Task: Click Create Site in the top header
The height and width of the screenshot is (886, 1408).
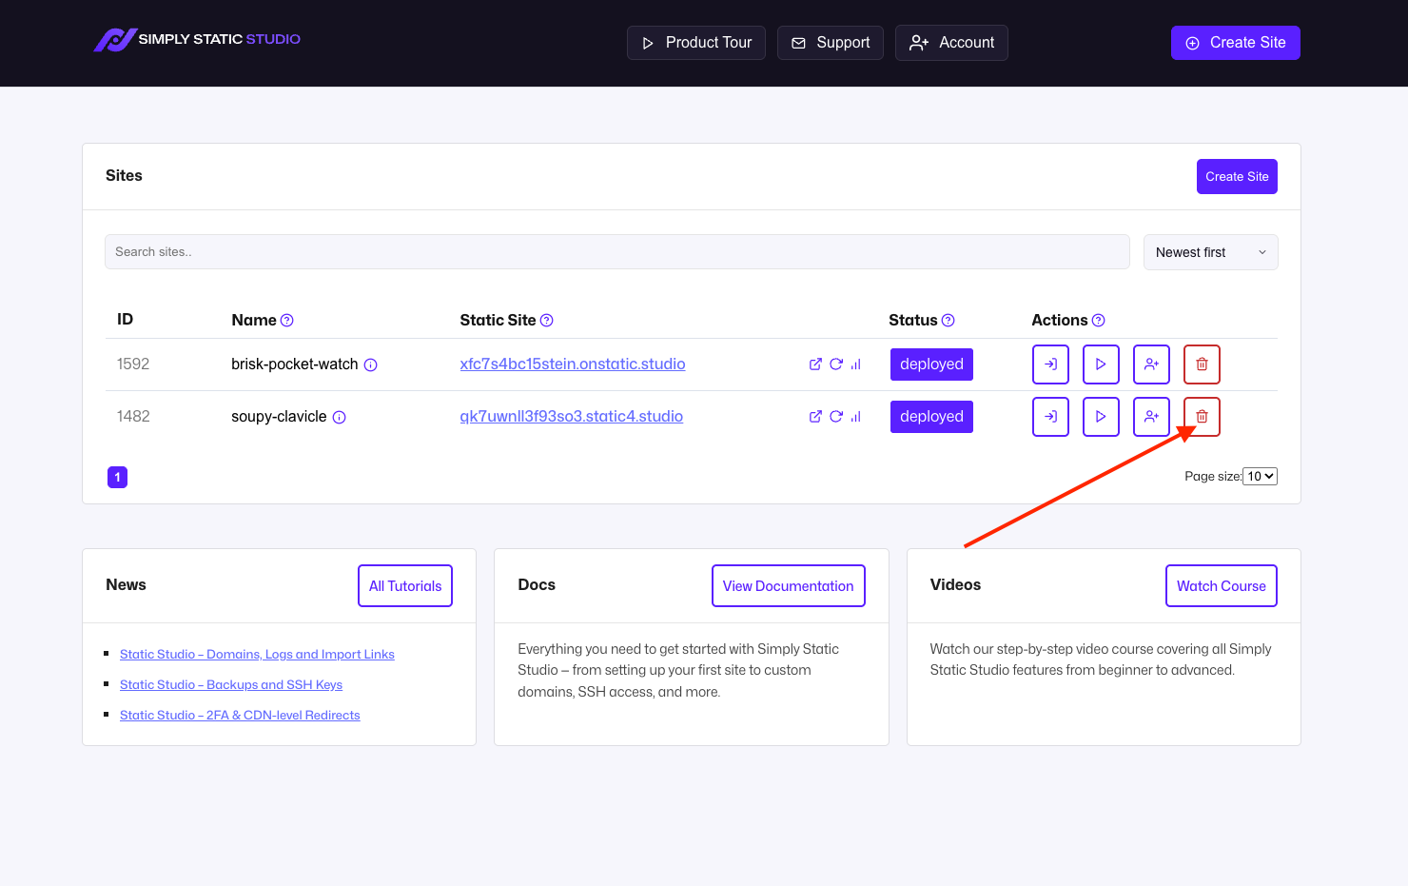Action: [x=1236, y=43]
